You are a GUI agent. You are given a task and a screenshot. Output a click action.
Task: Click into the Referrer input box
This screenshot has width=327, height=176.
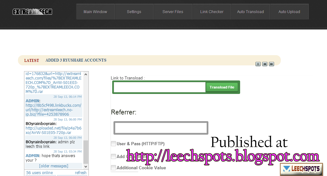tap(161, 128)
